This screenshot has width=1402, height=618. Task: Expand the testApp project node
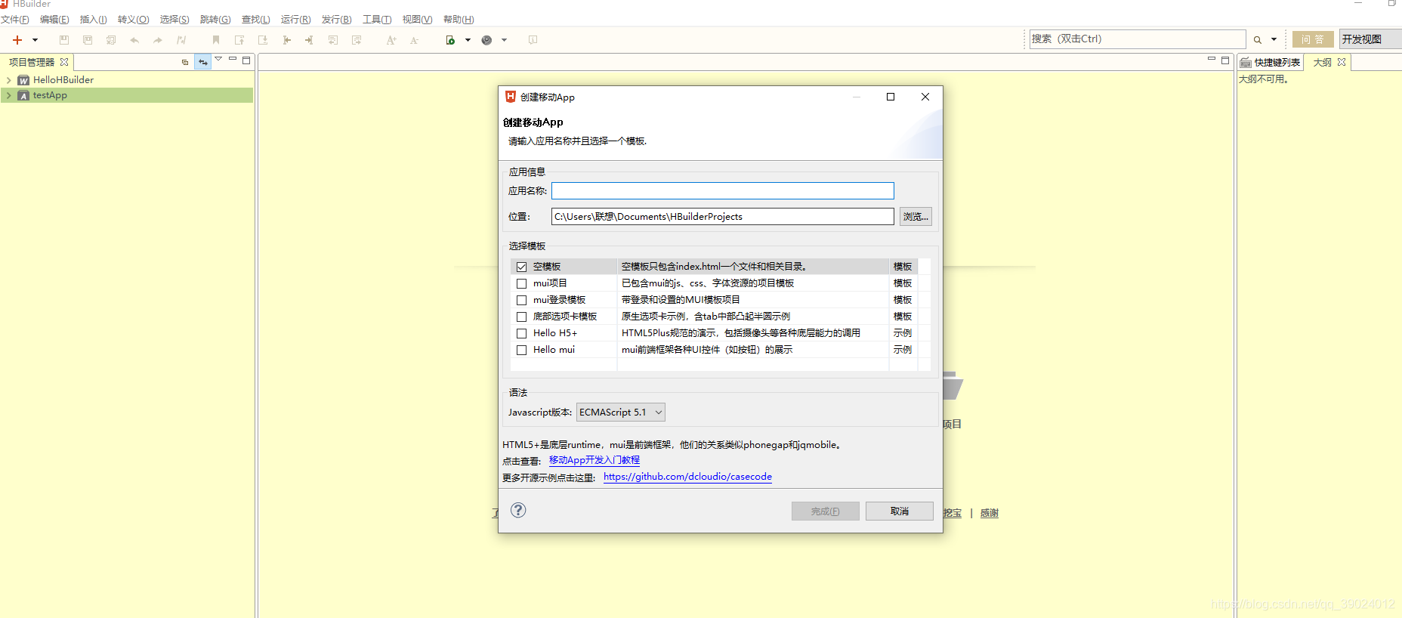click(x=8, y=96)
